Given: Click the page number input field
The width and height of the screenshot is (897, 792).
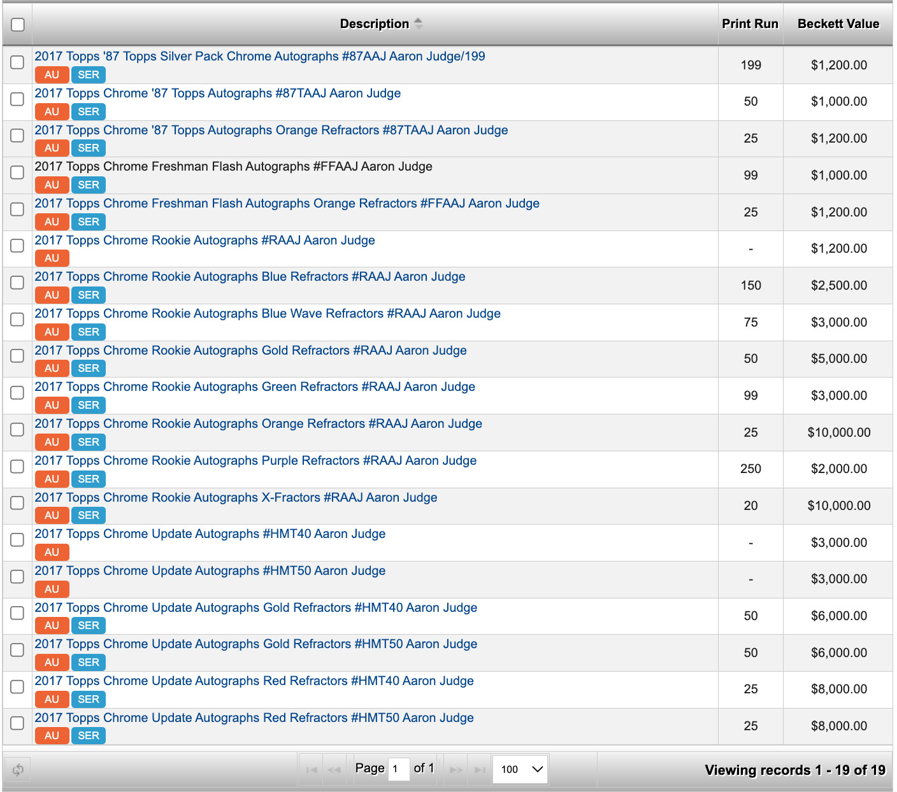Looking at the screenshot, I should [x=398, y=769].
